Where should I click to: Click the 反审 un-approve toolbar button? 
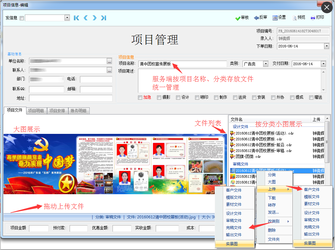(261, 17)
